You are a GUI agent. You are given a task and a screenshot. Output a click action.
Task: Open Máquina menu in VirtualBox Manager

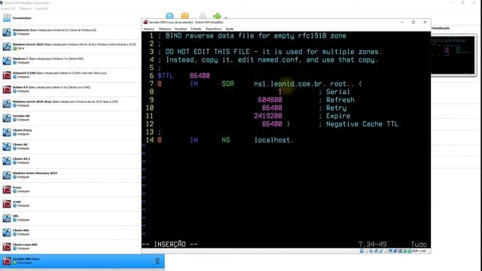click(x=26, y=8)
